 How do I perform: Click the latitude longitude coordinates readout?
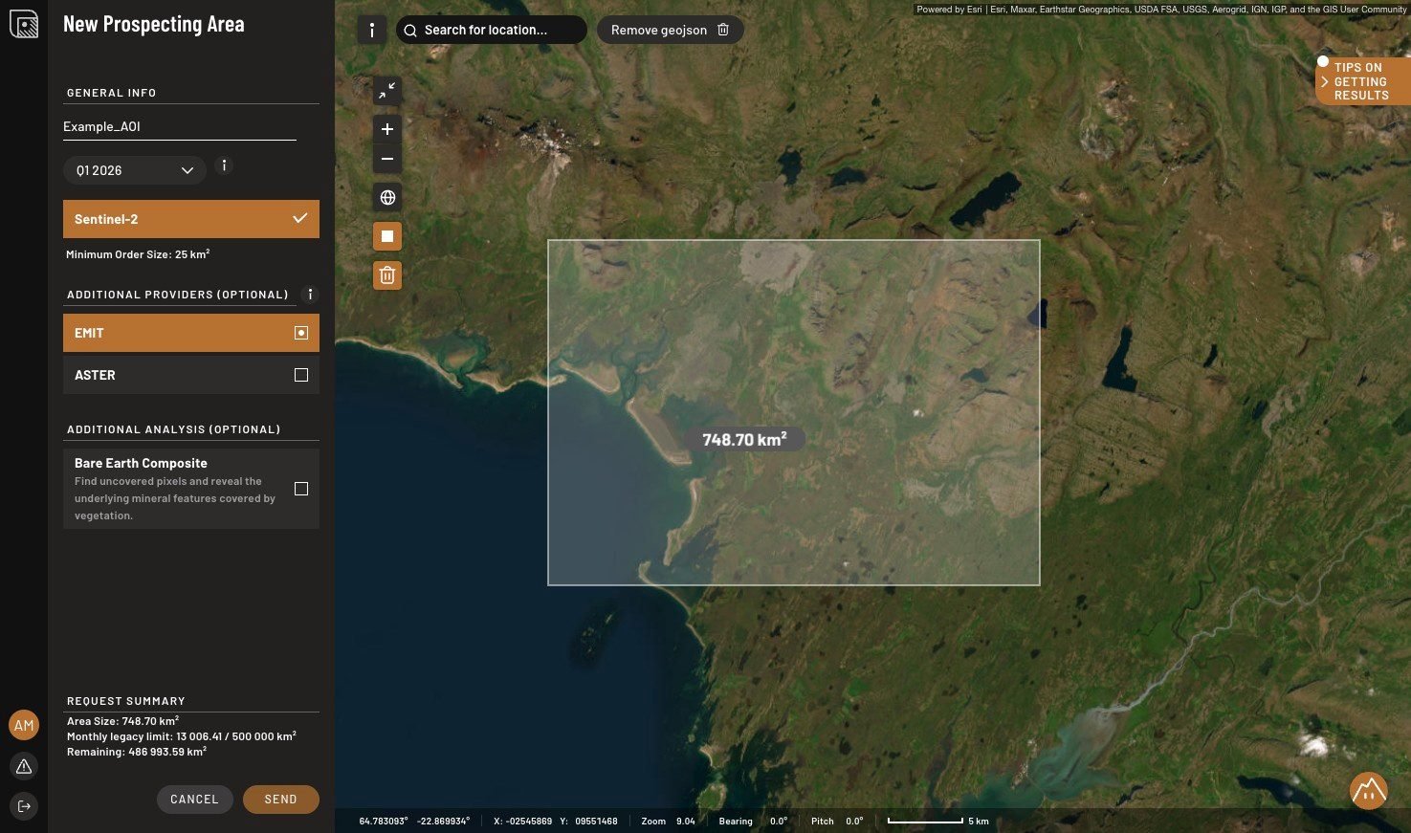pyautogui.click(x=414, y=822)
